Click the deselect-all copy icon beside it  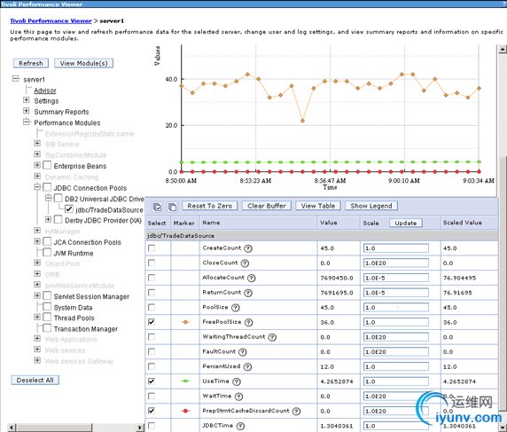172,207
